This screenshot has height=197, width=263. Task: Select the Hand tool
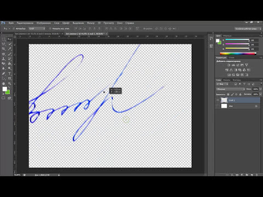tap(3, 83)
